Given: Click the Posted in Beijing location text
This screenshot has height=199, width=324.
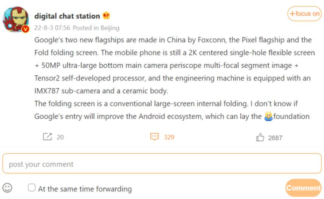Looking at the screenshot, I should tap(96, 28).
